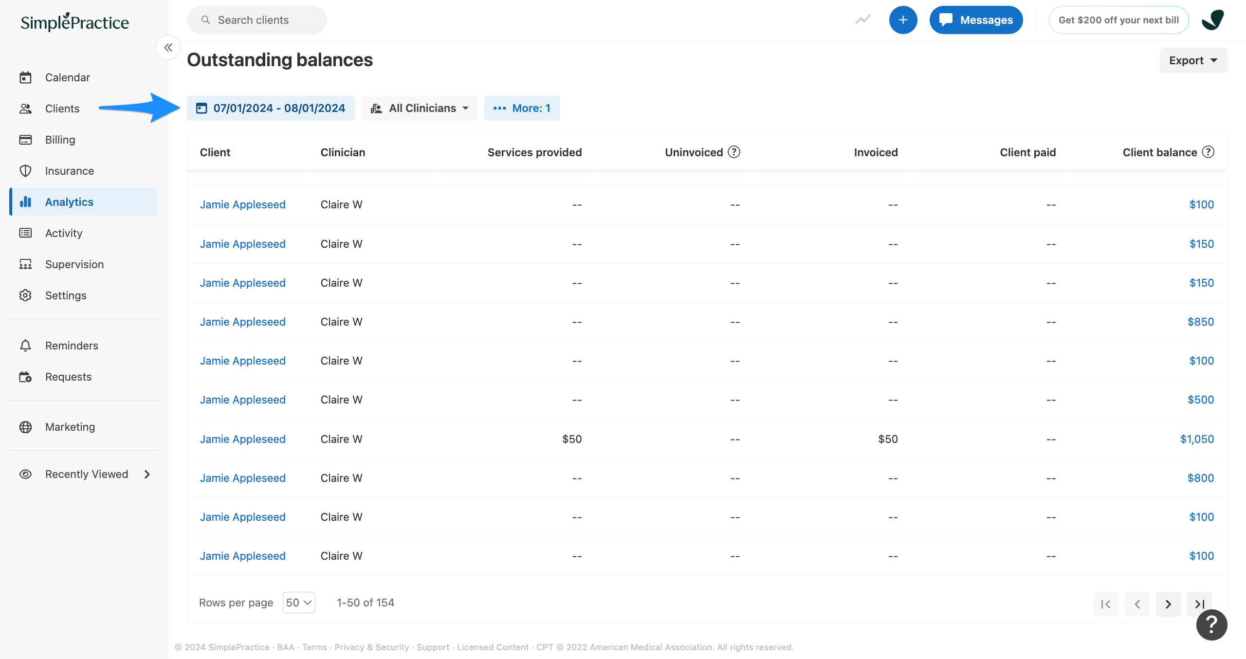Click the Services provided column header
This screenshot has width=1246, height=659.
534,152
